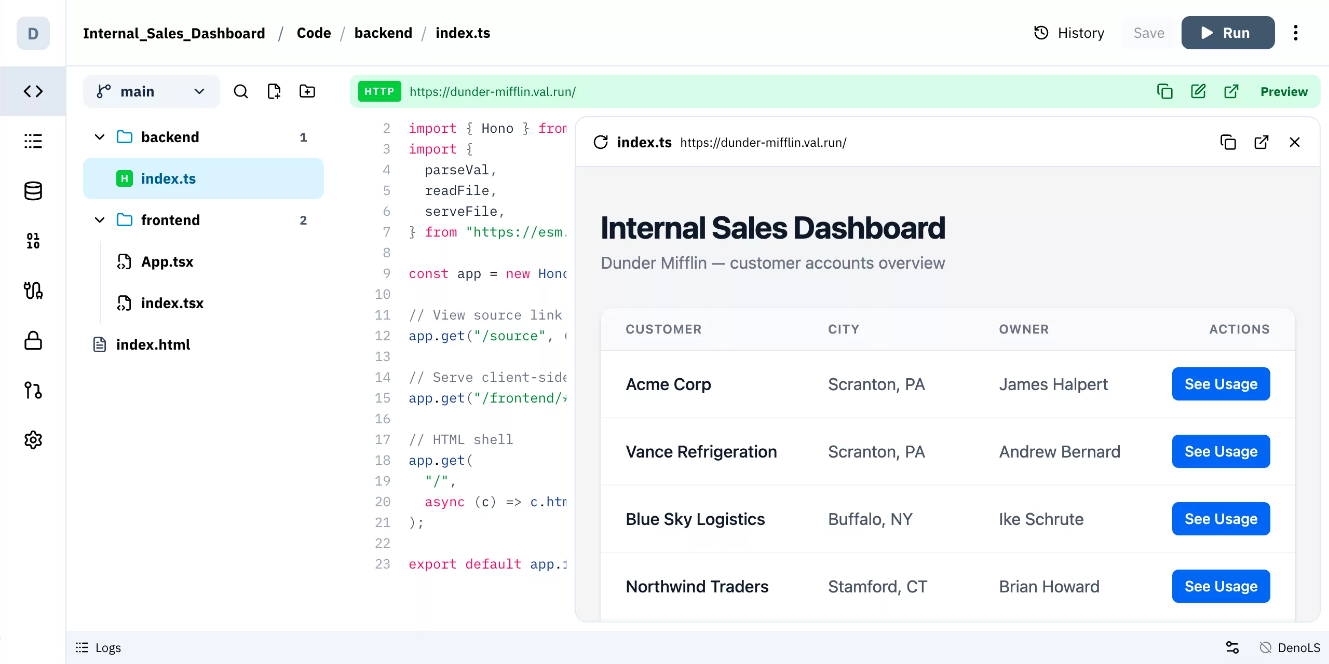Copy the HTTP endpoint URL
Viewport: 1329px width, 664px height.
[1164, 91]
